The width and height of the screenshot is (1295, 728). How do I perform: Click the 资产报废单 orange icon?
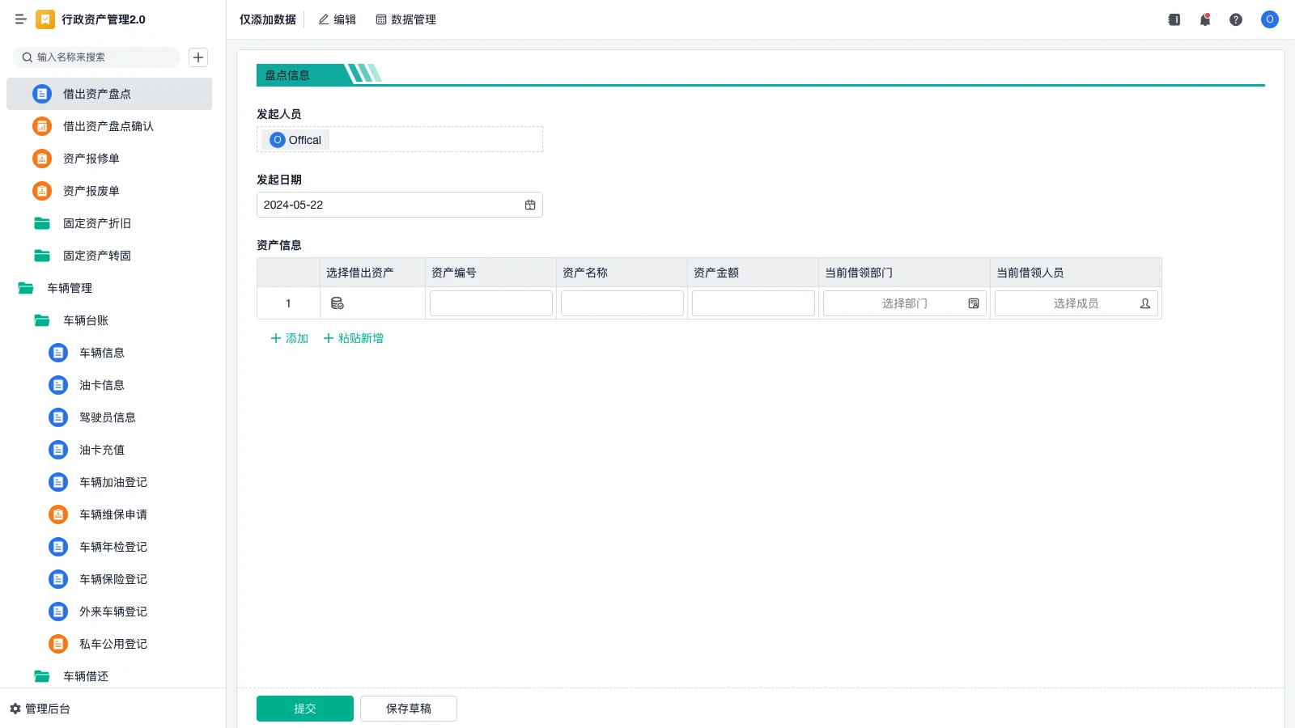point(42,191)
